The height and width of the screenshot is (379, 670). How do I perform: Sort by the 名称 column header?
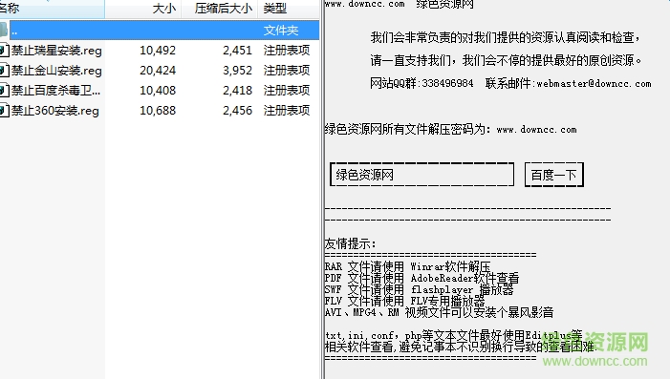(53, 8)
